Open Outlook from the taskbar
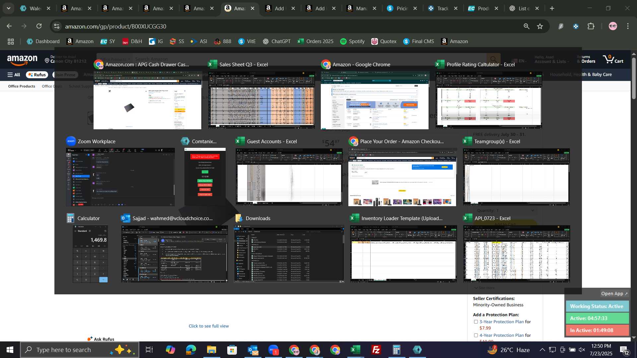The width and height of the screenshot is (637, 358). point(252,350)
